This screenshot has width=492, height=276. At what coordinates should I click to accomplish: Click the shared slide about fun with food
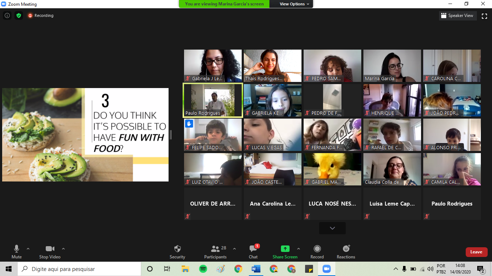coord(85,135)
